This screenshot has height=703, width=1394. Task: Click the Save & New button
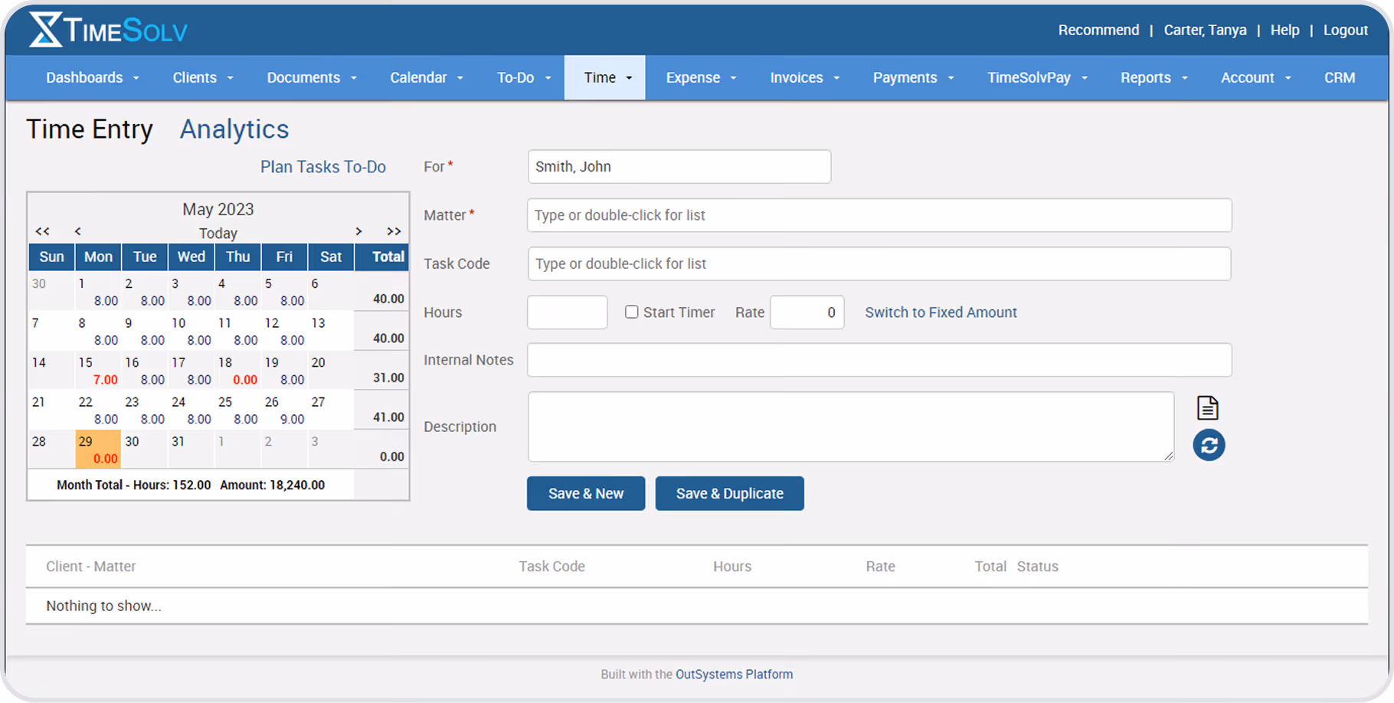[586, 493]
